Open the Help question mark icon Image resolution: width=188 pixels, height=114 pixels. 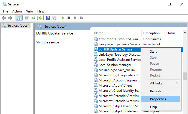coord(48,18)
